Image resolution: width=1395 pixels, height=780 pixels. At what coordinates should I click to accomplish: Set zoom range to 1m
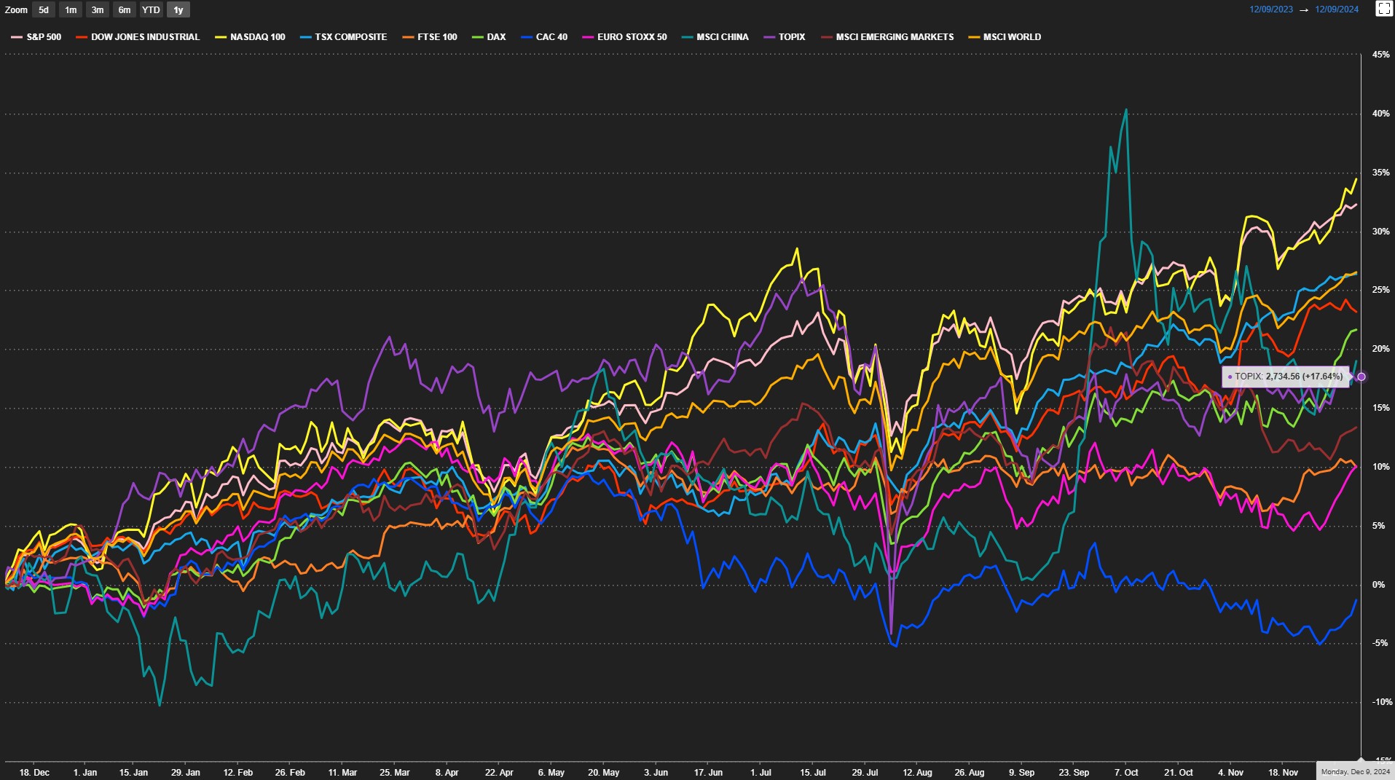pos(71,10)
